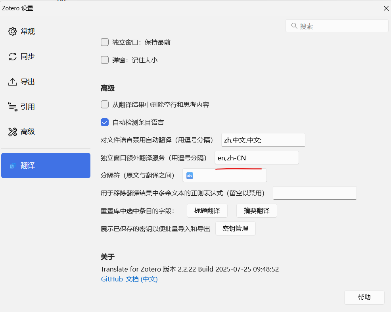Open 密钥管理 key management
Viewport: 391px width, 312px height.
coord(235,228)
